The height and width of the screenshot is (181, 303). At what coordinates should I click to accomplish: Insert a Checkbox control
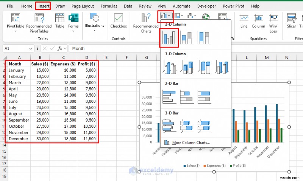[119, 21]
